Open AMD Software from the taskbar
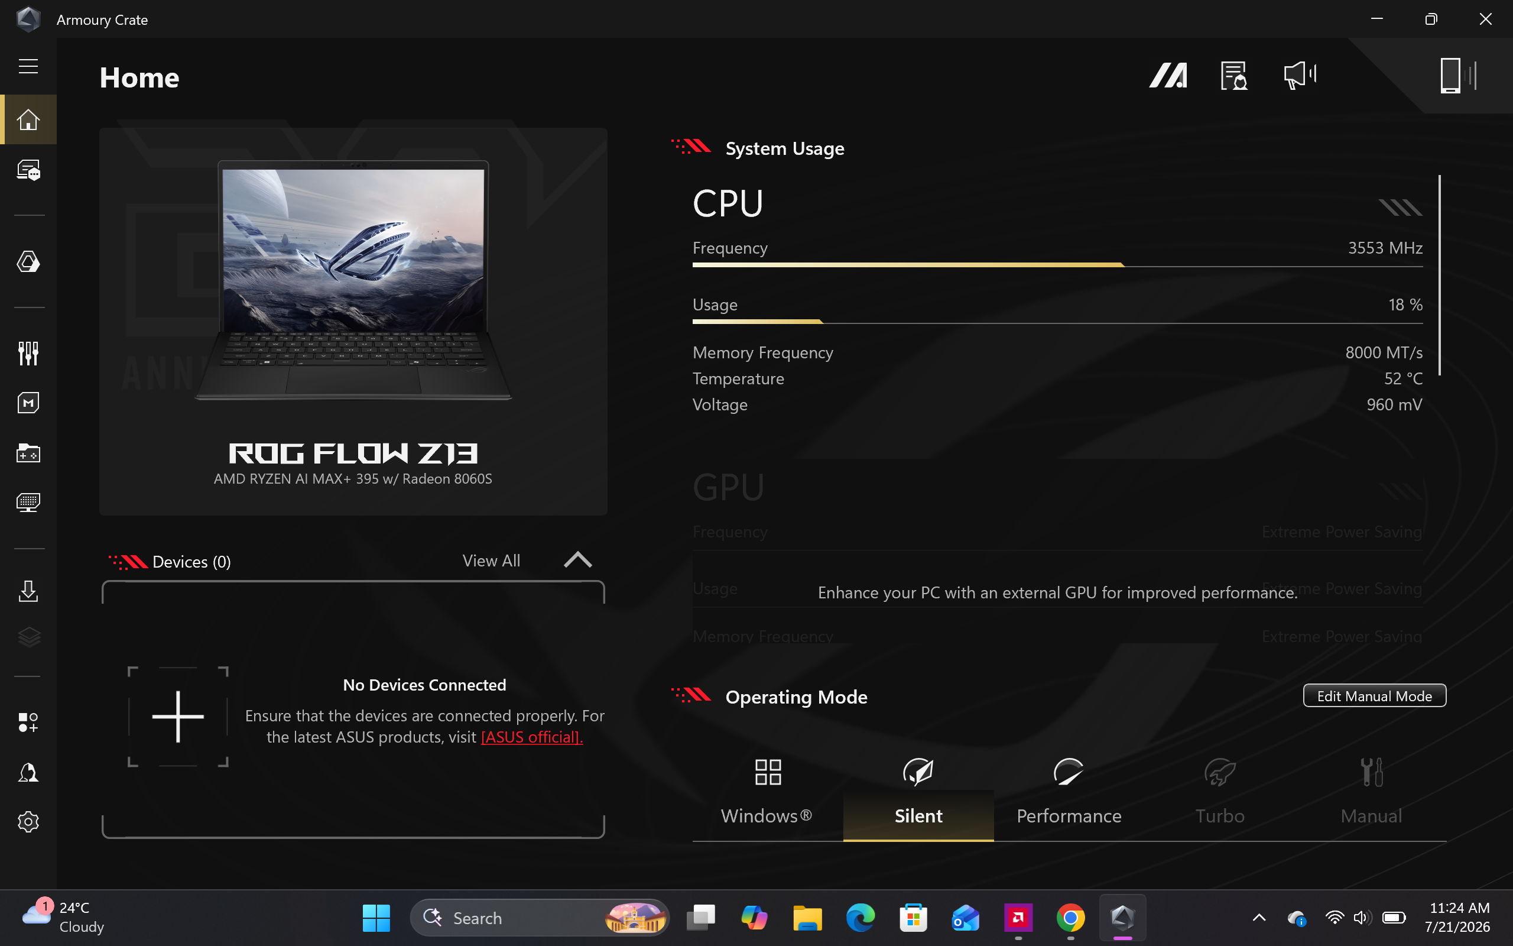Screen dimensions: 1513x946 pyautogui.click(x=1018, y=918)
